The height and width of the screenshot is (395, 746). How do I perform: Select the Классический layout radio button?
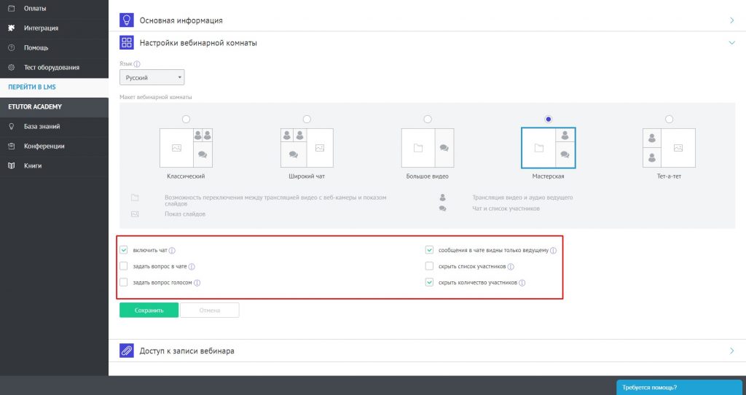pos(186,119)
